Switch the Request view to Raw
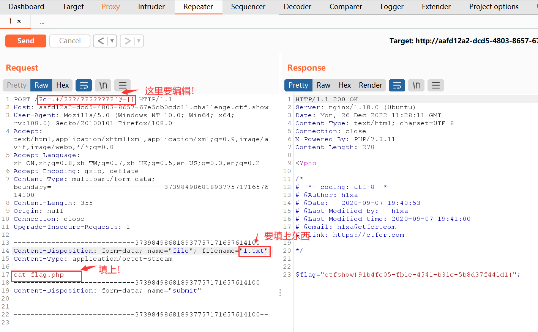 [41, 85]
